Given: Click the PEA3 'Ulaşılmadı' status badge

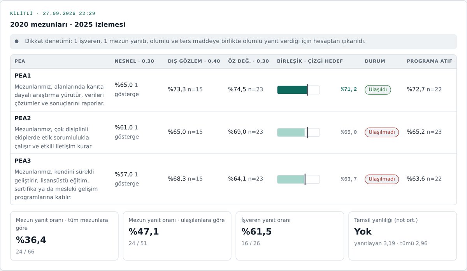Looking at the screenshot, I should [382, 179].
